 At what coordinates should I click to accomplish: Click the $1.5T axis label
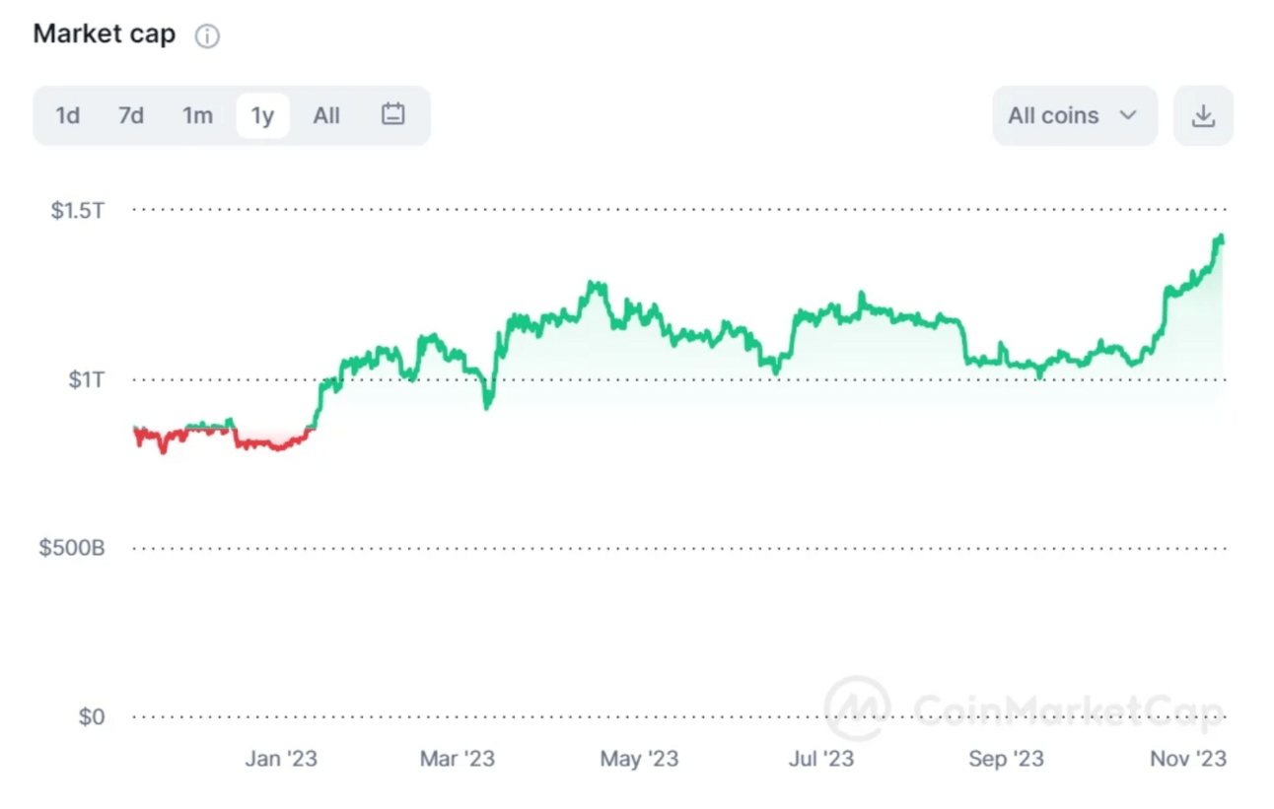tap(77, 210)
